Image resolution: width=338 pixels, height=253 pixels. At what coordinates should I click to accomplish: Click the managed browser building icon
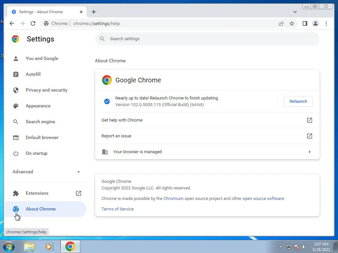point(105,152)
